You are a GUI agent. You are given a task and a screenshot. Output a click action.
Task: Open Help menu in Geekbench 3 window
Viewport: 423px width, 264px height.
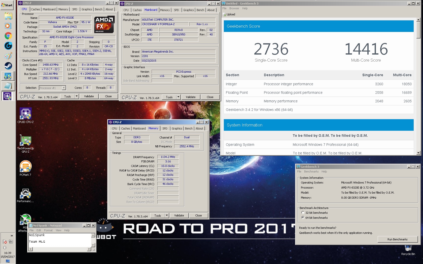click(324, 171)
